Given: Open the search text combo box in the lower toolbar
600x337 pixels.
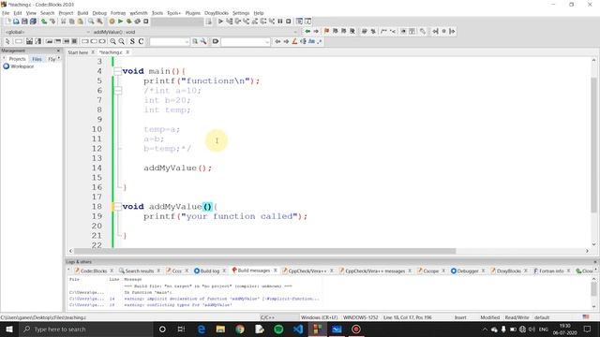Looking at the screenshot, I should pos(170,41).
